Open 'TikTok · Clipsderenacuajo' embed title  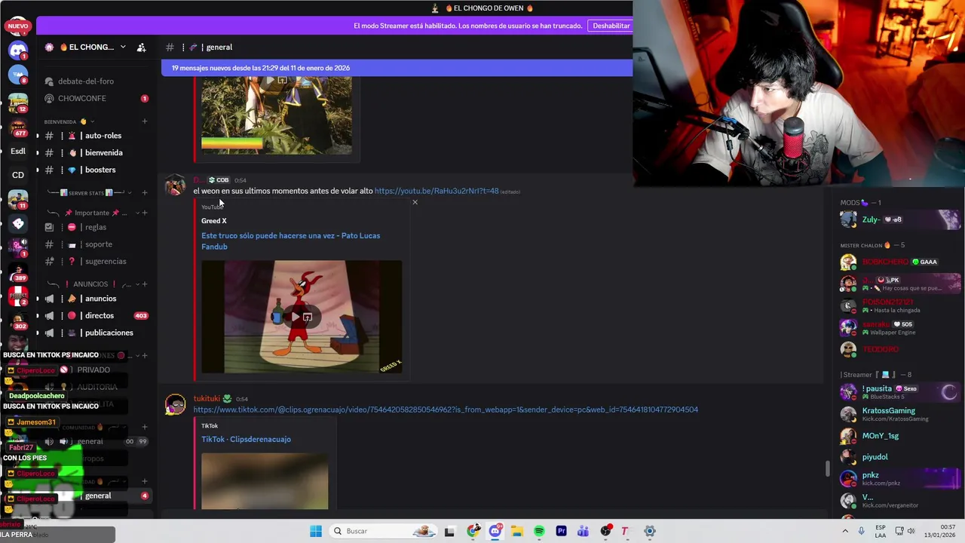point(246,439)
